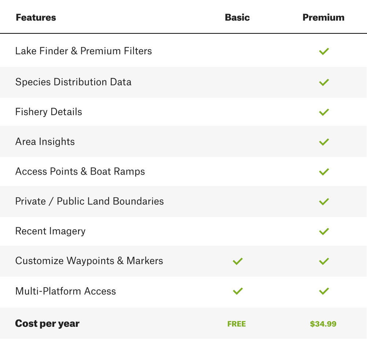Screen dimensions: 367x340
Task: Click Basic checkmark for Multi-Platform Access
Action: [x=238, y=291]
